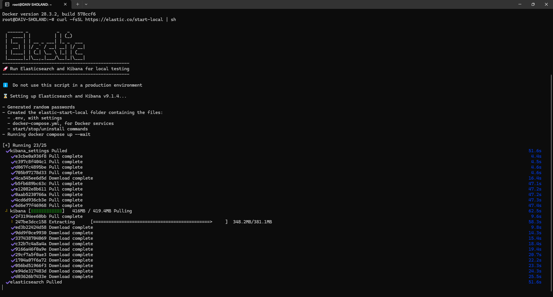The width and height of the screenshot is (553, 297).
Task: Click the checkmark beside e3cbe0a936f8
Action: pyautogui.click(x=13, y=157)
